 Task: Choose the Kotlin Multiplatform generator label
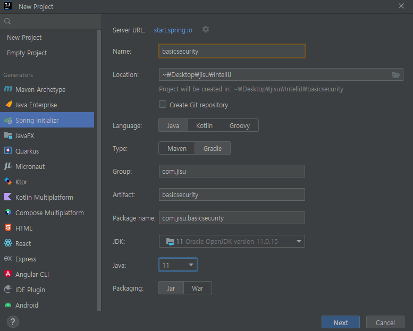click(44, 197)
